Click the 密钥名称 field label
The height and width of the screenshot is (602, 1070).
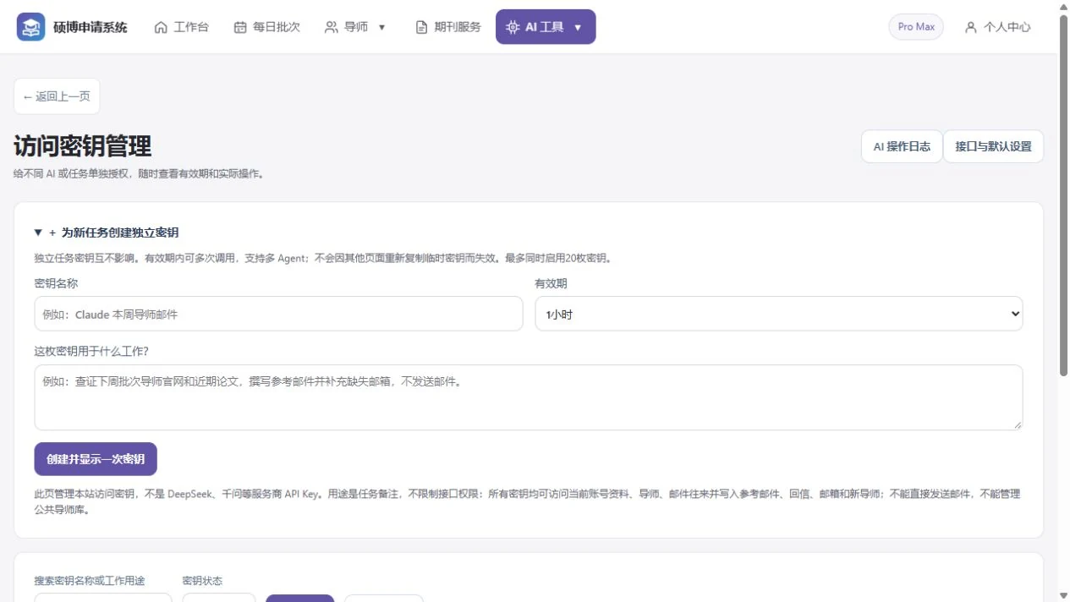coord(56,284)
